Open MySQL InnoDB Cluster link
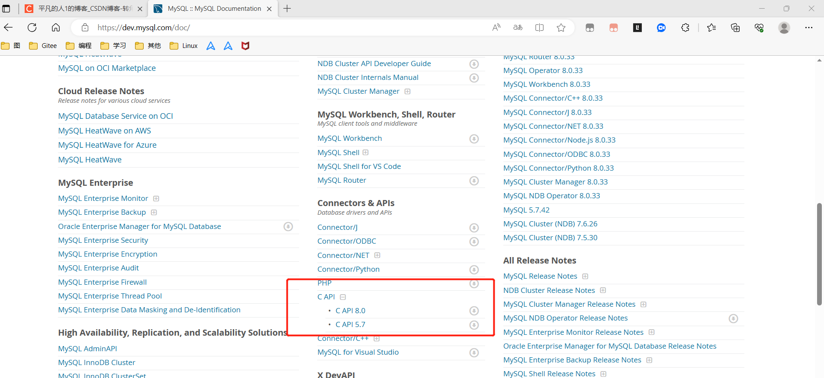 pyautogui.click(x=97, y=362)
